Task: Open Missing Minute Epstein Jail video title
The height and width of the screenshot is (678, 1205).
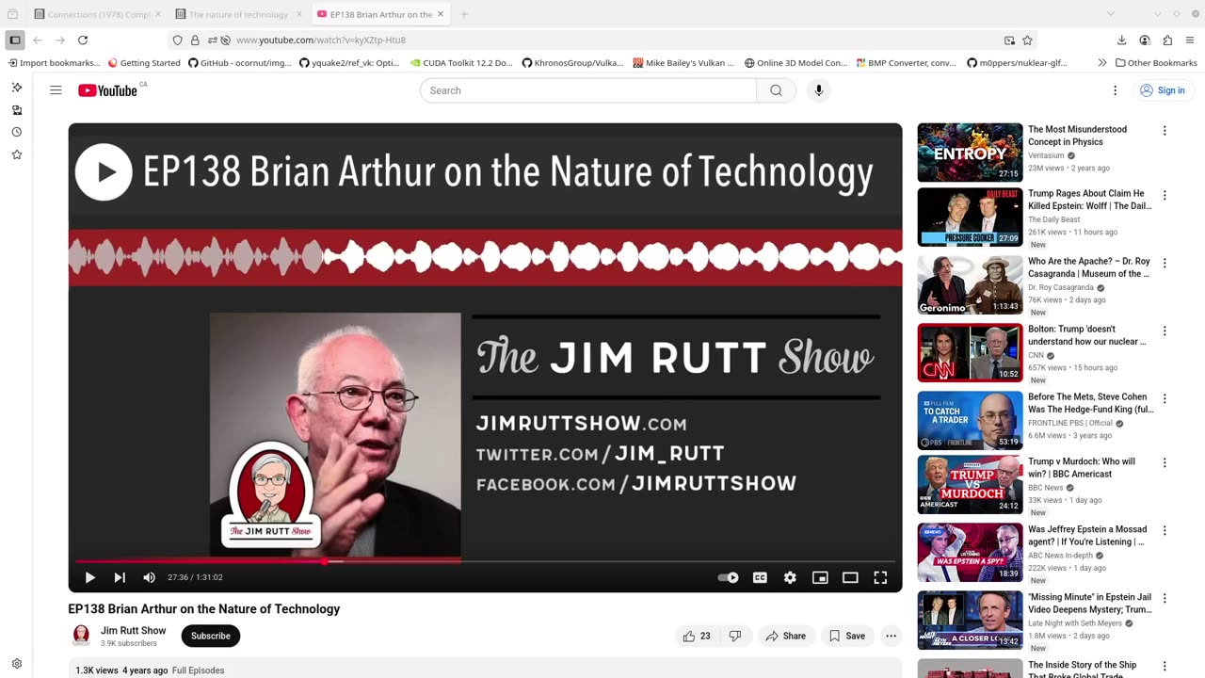Action: 1089,603
